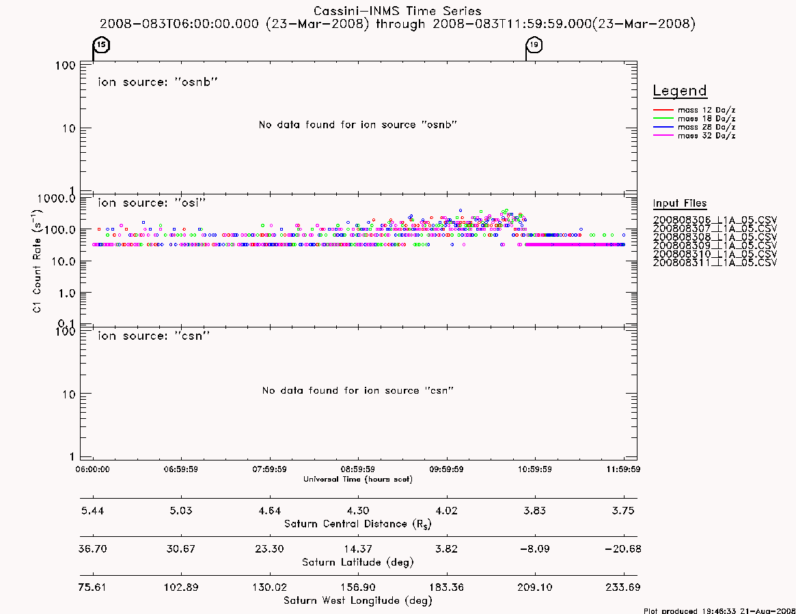Click the 23.30 latitude value
Viewport: 796px width, 614px height.
(x=270, y=549)
